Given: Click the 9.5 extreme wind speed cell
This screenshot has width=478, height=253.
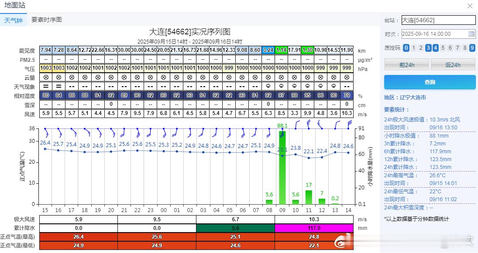Looking at the screenshot, I should tap(157, 219).
